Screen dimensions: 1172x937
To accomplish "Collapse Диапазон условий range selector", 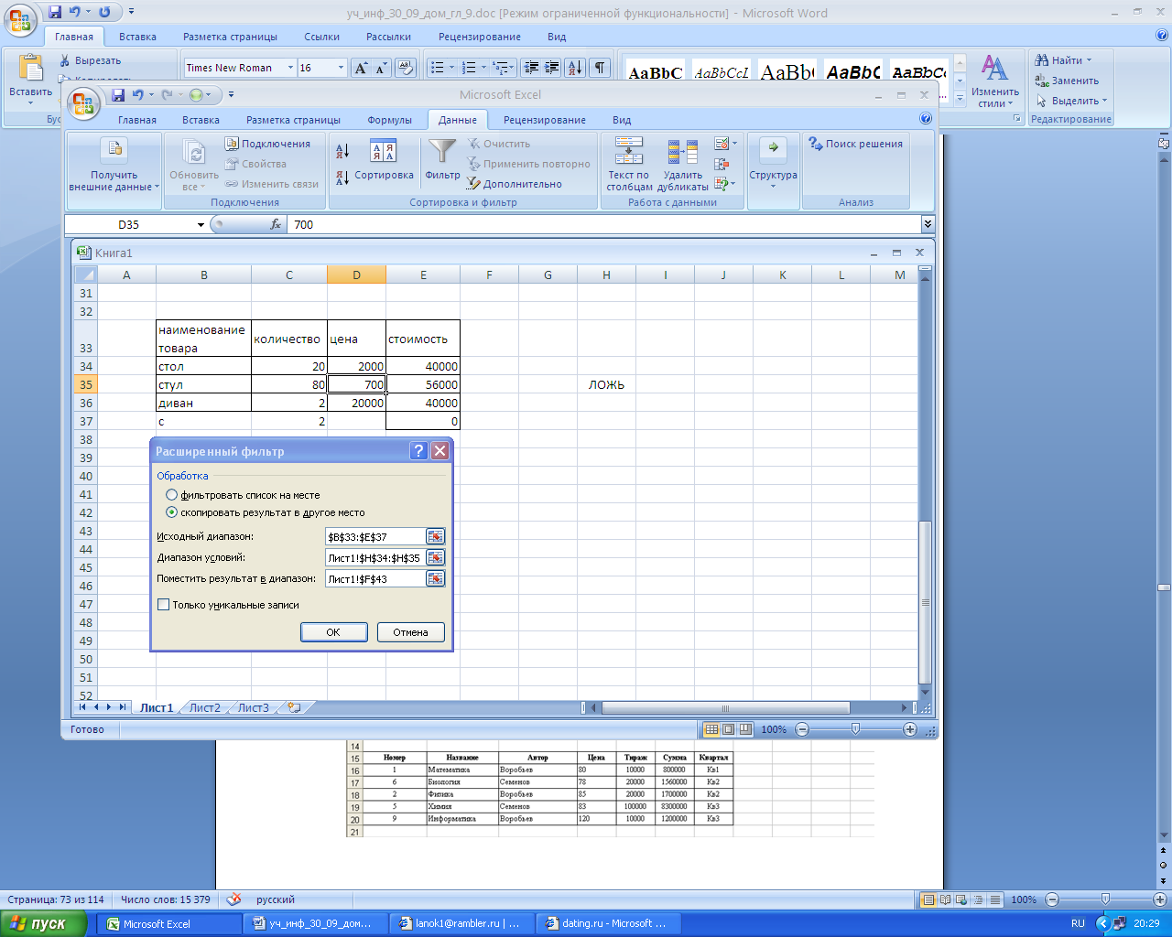I will [x=435, y=558].
